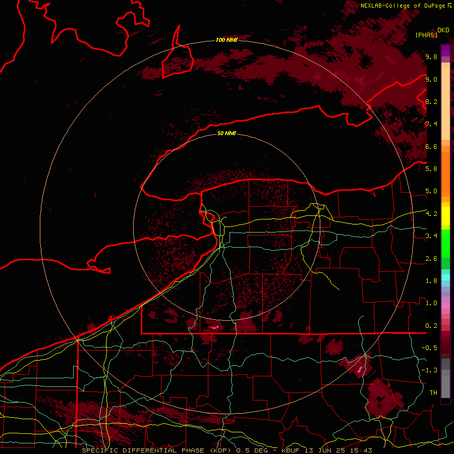454x454 pixels.
Task: Pick the 5.0 value on color scale
Action: [x=431, y=191]
